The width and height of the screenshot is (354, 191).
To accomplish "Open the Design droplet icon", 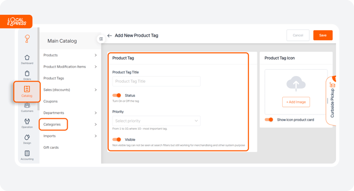I will pos(27,137).
